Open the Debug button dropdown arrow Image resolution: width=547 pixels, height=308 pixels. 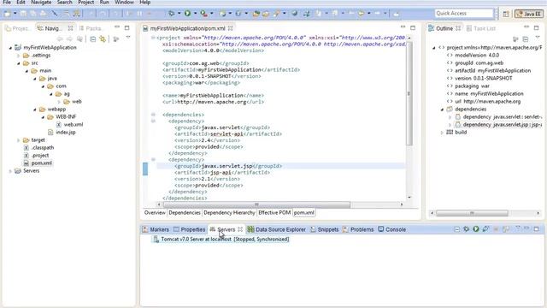(179, 14)
